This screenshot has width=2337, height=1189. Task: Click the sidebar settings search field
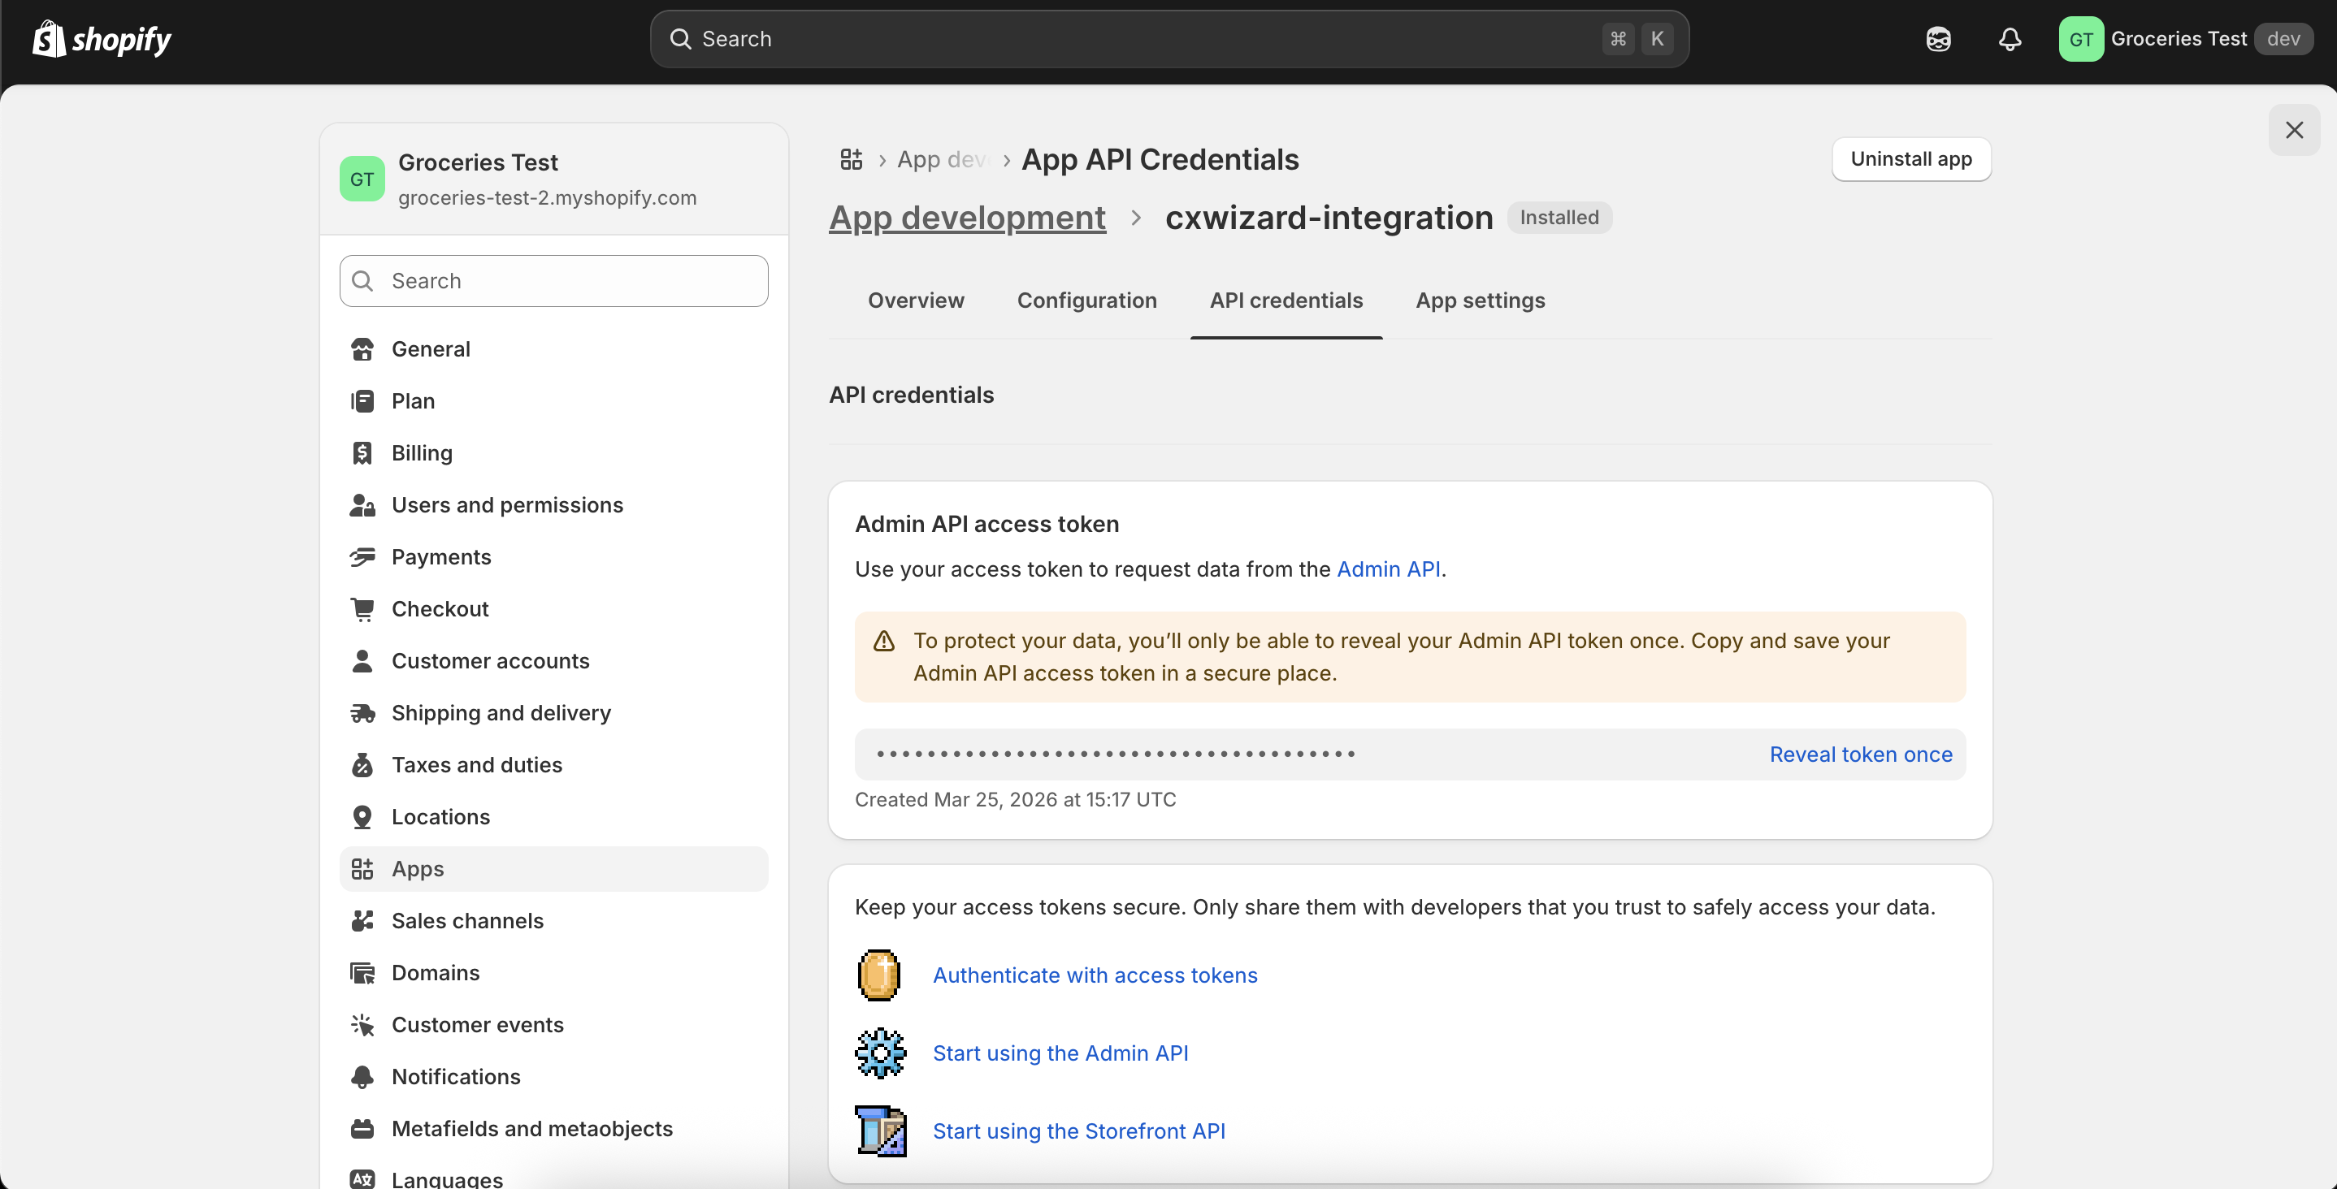point(553,280)
